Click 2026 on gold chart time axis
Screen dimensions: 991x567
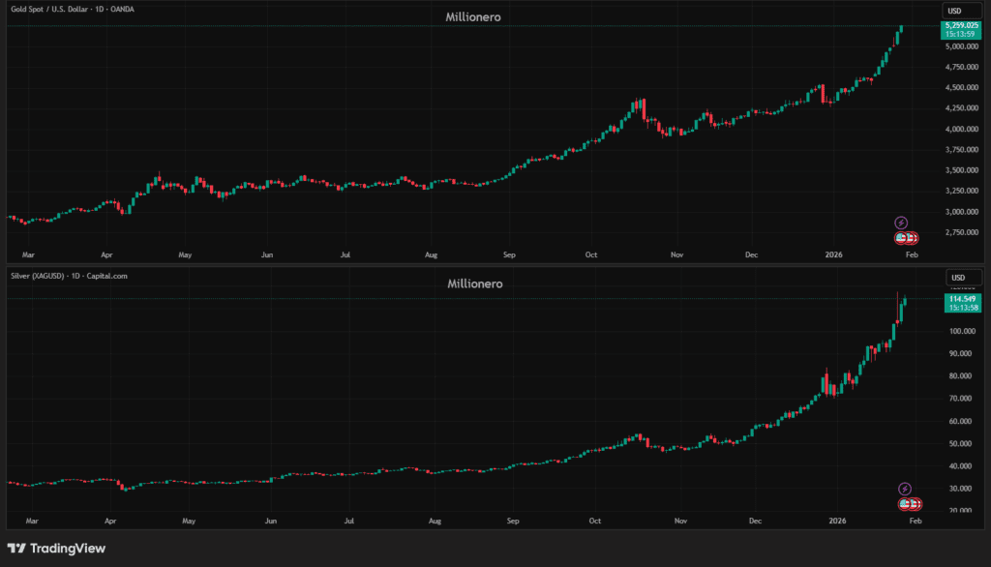pos(832,255)
